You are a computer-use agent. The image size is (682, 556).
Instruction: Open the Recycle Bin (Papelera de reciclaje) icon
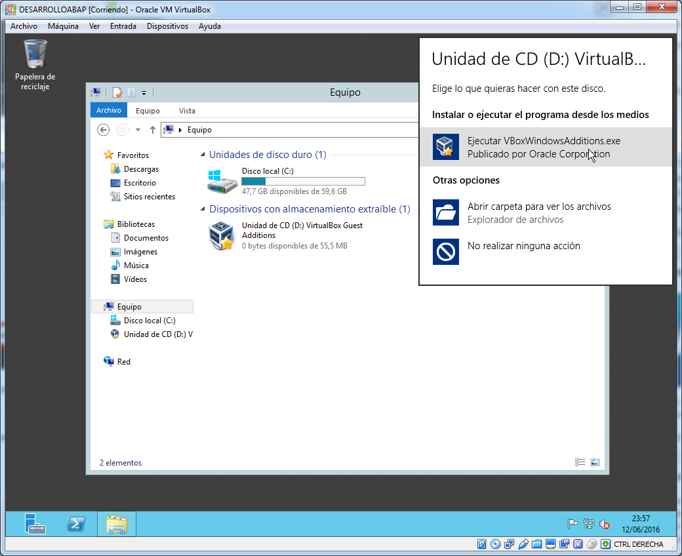35,65
